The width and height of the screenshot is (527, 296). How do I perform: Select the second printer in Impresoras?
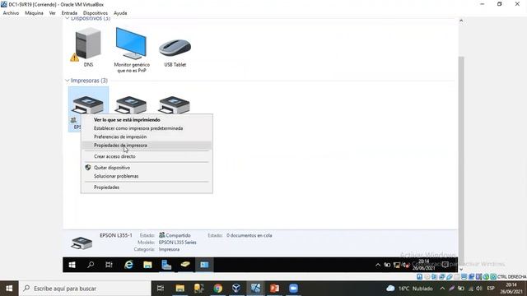point(131,105)
